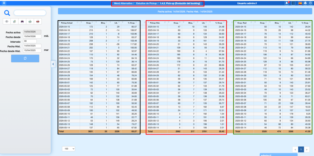Switch language with the Spanish flag icon
This screenshot has width=314, height=156.
[300, 3]
